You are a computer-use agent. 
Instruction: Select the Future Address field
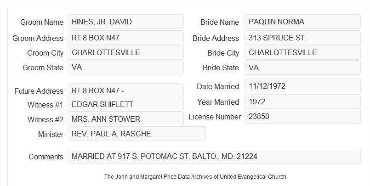click(x=125, y=90)
